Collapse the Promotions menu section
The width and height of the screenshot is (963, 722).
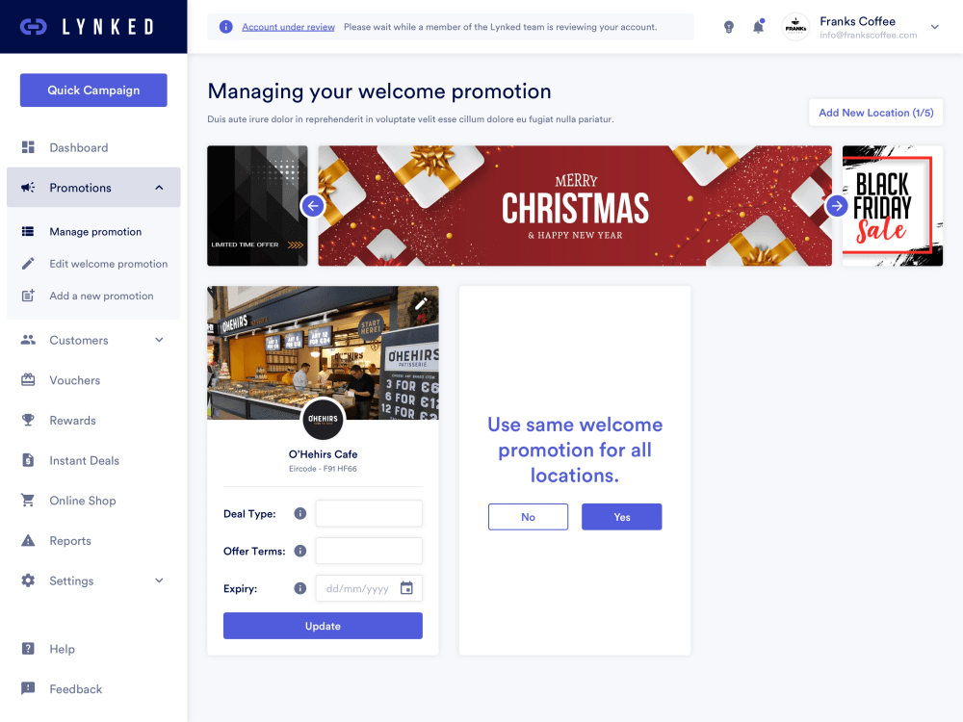tap(159, 188)
